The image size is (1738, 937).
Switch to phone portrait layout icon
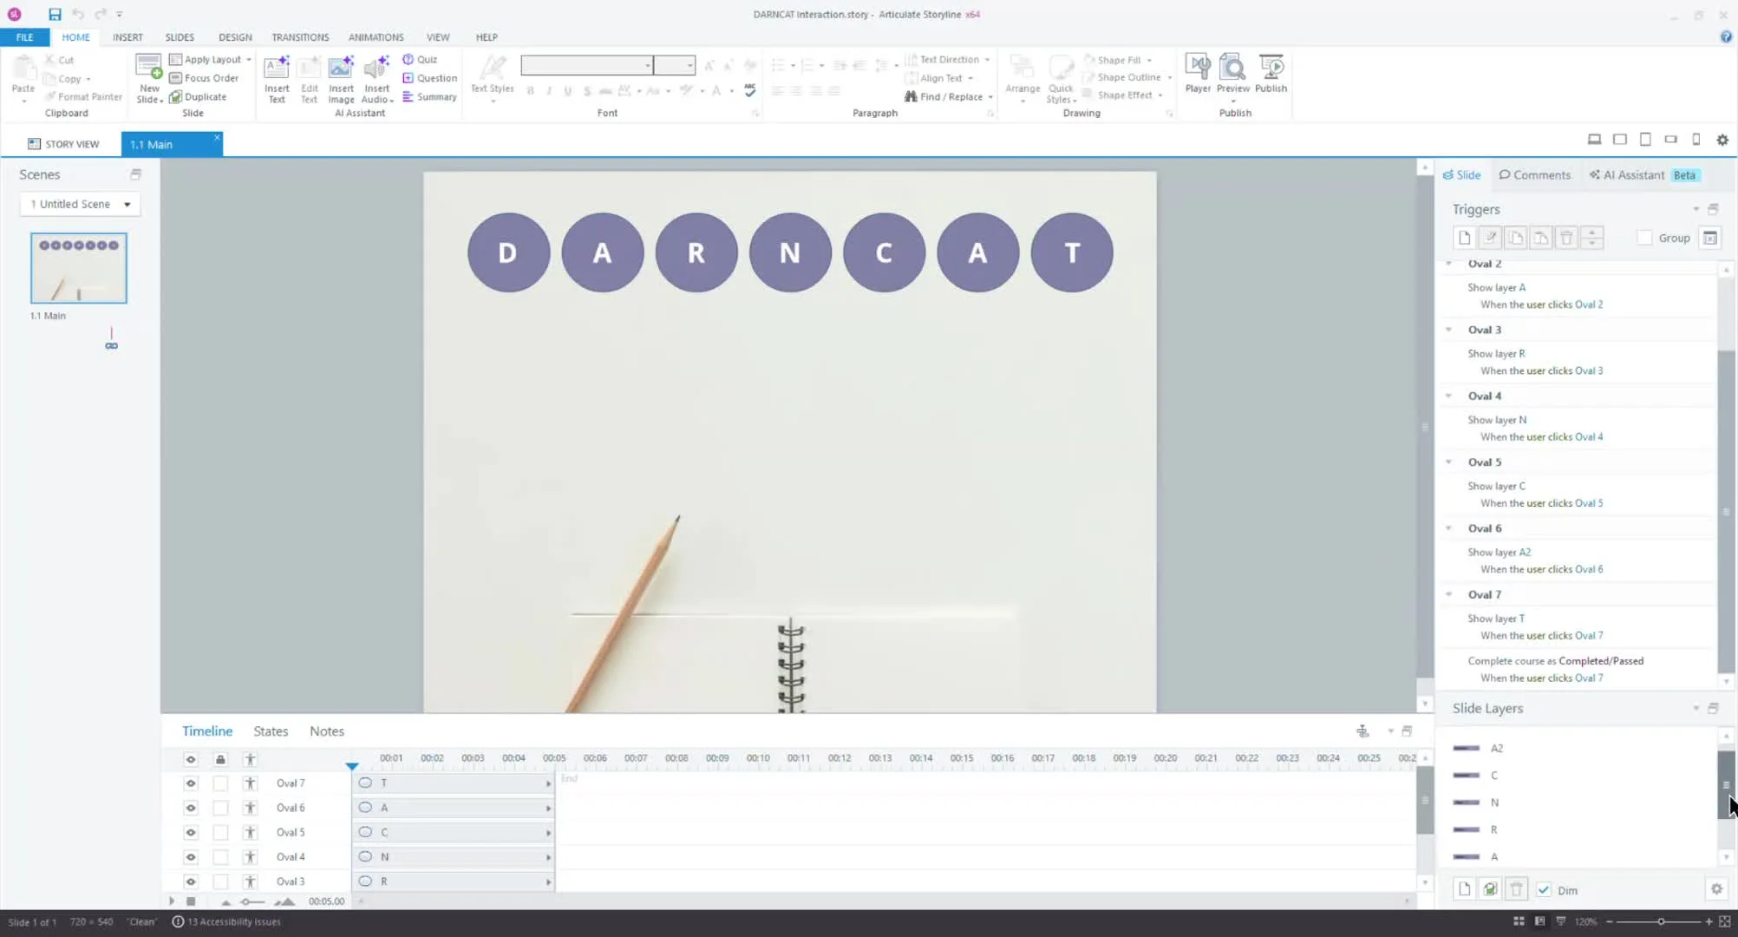pos(1696,140)
